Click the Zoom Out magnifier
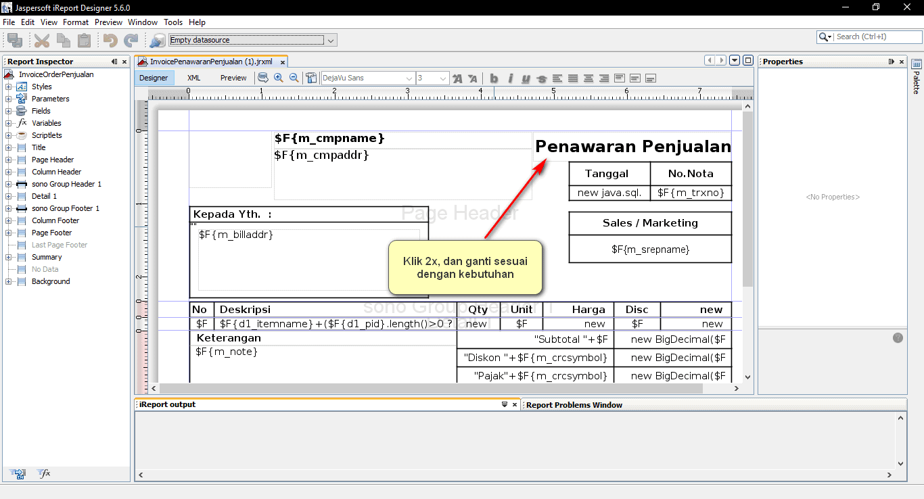The image size is (924, 499). point(294,78)
